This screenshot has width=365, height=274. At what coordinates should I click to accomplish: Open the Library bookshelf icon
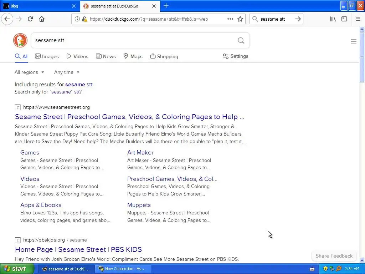(333, 19)
